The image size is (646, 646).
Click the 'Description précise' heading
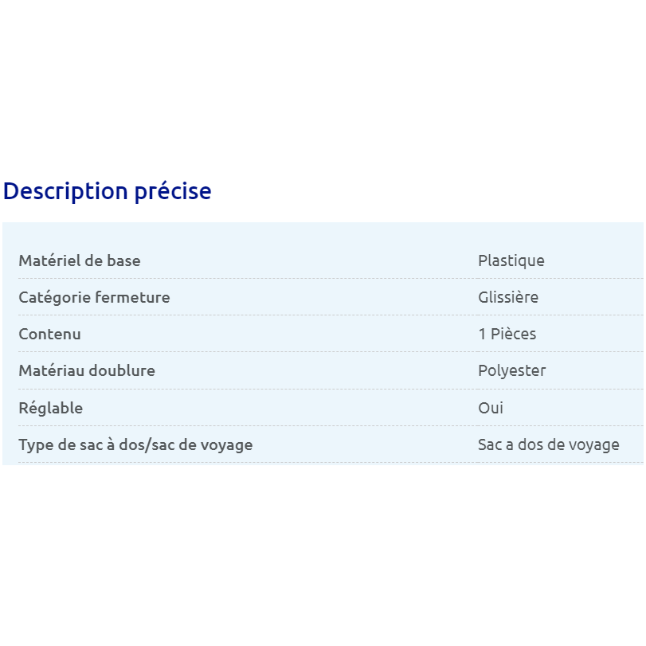tap(108, 191)
